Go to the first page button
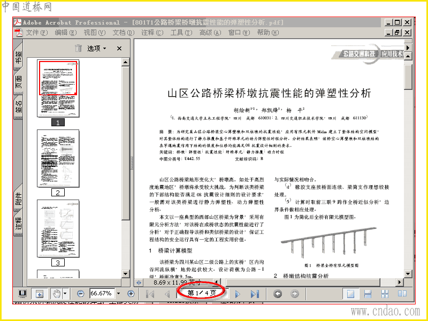Screen dimensions: 428x321 pyautogui.click(x=150, y=294)
